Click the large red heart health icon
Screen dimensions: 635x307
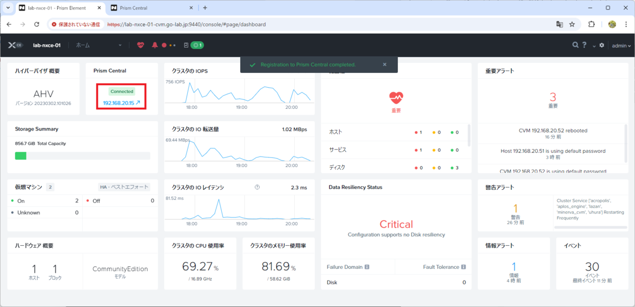coord(396,97)
